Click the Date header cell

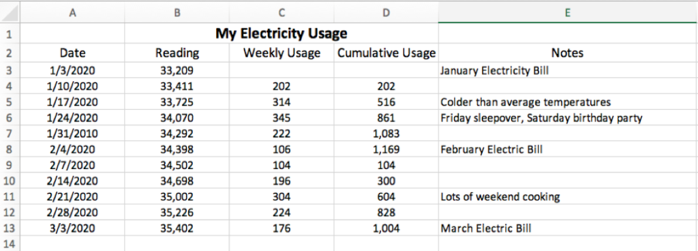pyautogui.click(x=72, y=53)
